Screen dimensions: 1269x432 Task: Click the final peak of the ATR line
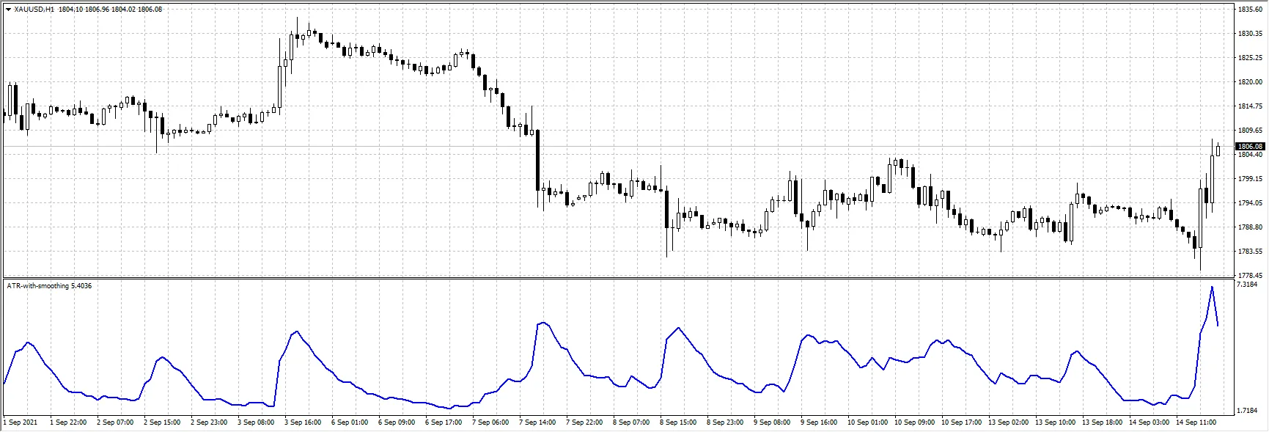1212,287
